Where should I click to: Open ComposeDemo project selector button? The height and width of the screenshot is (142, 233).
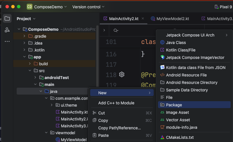point(47,7)
